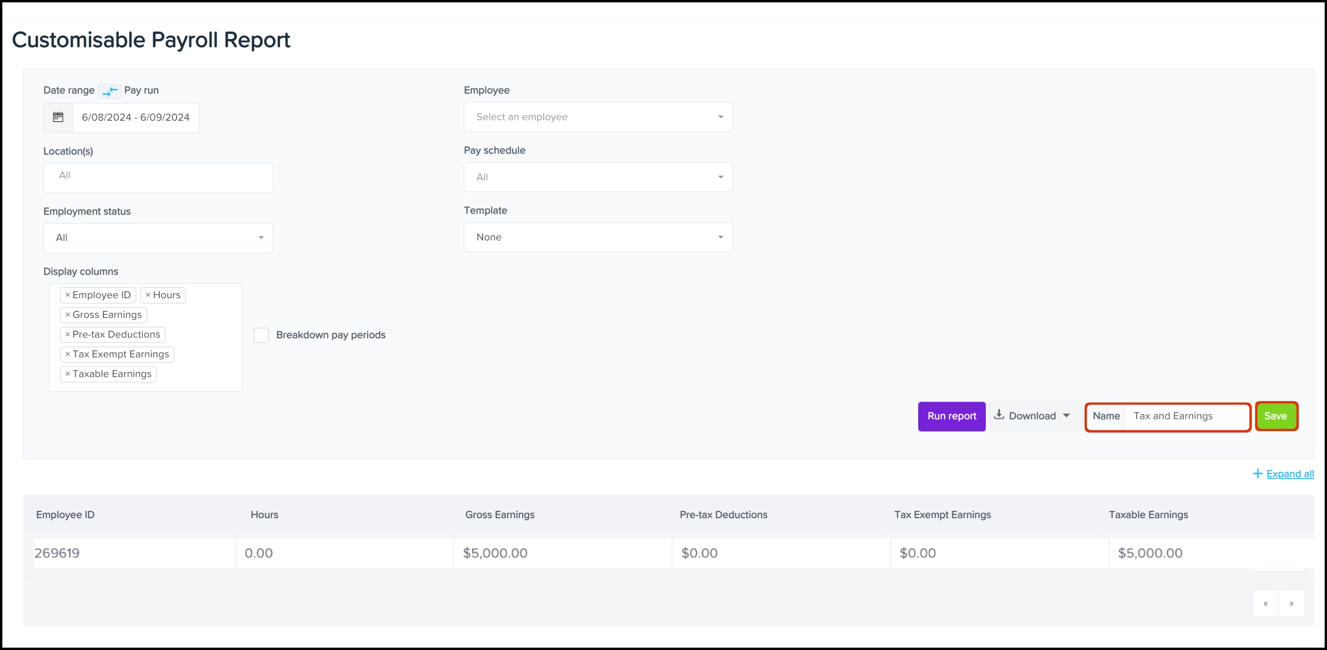Screen dimensions: 1327x650
Task: Remove the Employee ID column tag
Action: click(x=68, y=295)
